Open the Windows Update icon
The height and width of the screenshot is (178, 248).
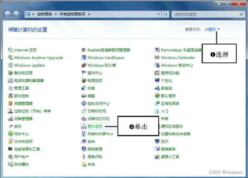coord(11,65)
